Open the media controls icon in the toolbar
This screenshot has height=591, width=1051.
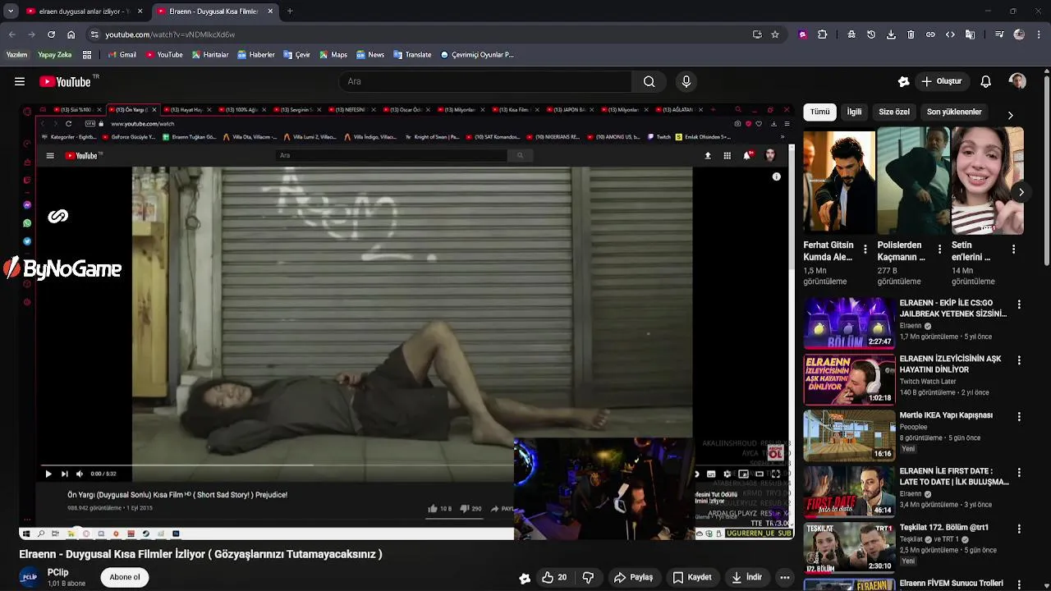(x=998, y=34)
